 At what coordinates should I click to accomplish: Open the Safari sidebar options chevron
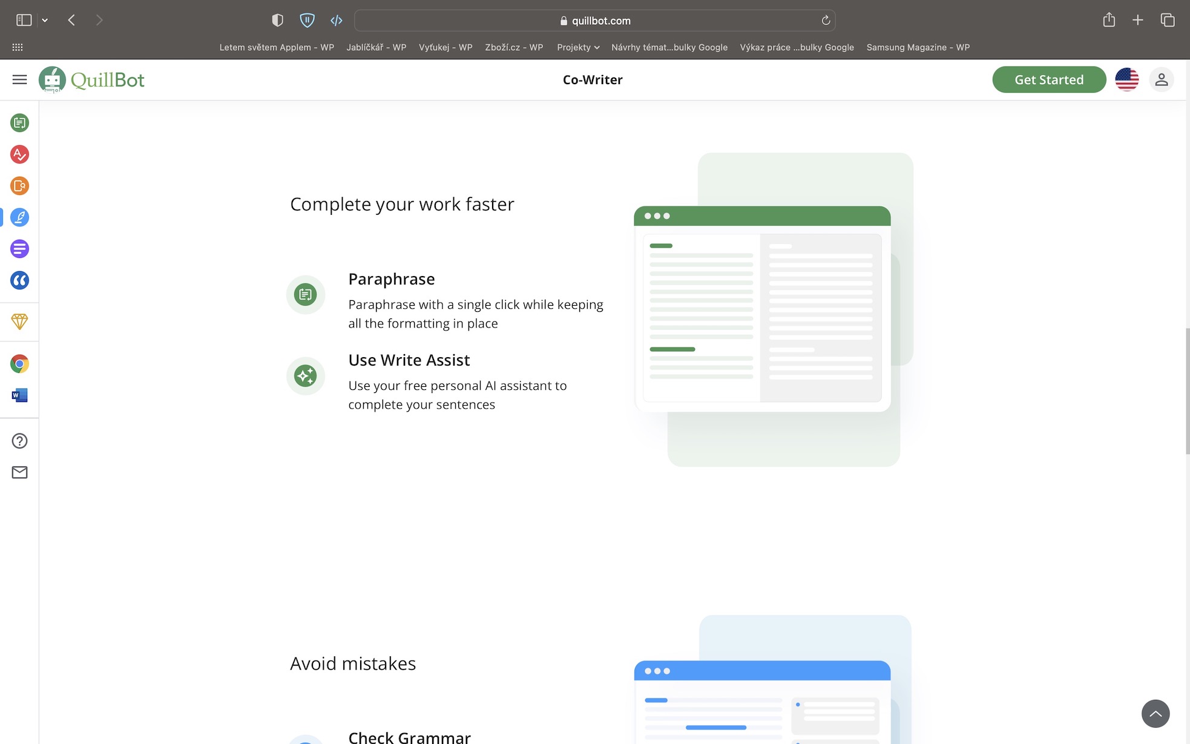click(45, 21)
